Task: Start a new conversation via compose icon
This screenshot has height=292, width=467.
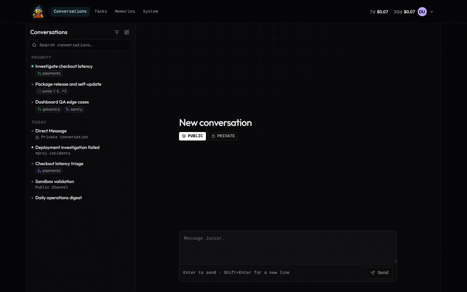Action: (127, 32)
